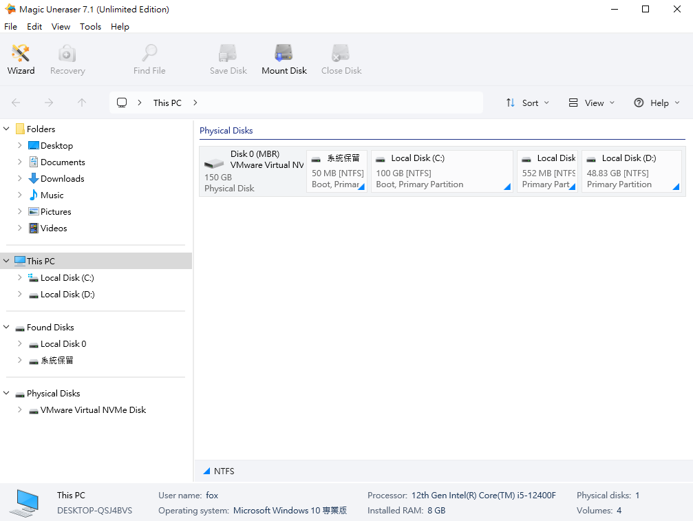This screenshot has width=693, height=521.
Task: Click the 12th Gen Intel processor text
Action: [x=484, y=496]
